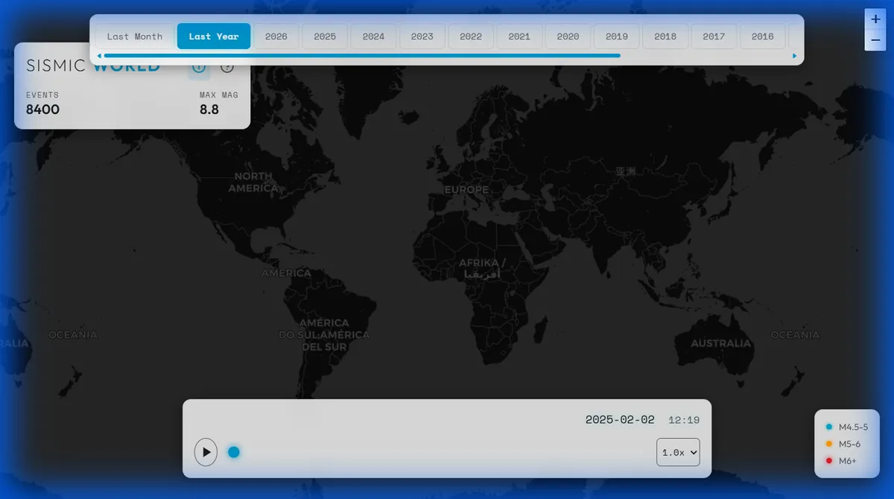The width and height of the screenshot is (894, 499).
Task: Open the 1.0x playback speed dropdown
Action: (x=678, y=452)
